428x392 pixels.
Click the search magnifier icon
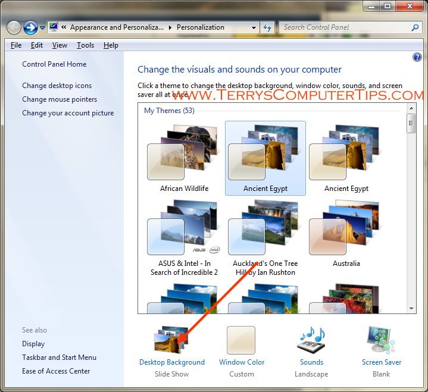[x=415, y=27]
